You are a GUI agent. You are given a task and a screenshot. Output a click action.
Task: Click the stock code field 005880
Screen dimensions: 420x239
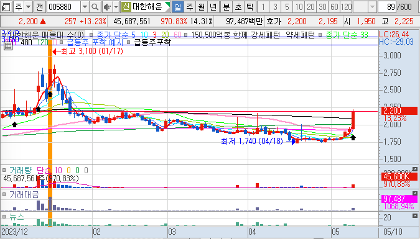tap(63, 7)
